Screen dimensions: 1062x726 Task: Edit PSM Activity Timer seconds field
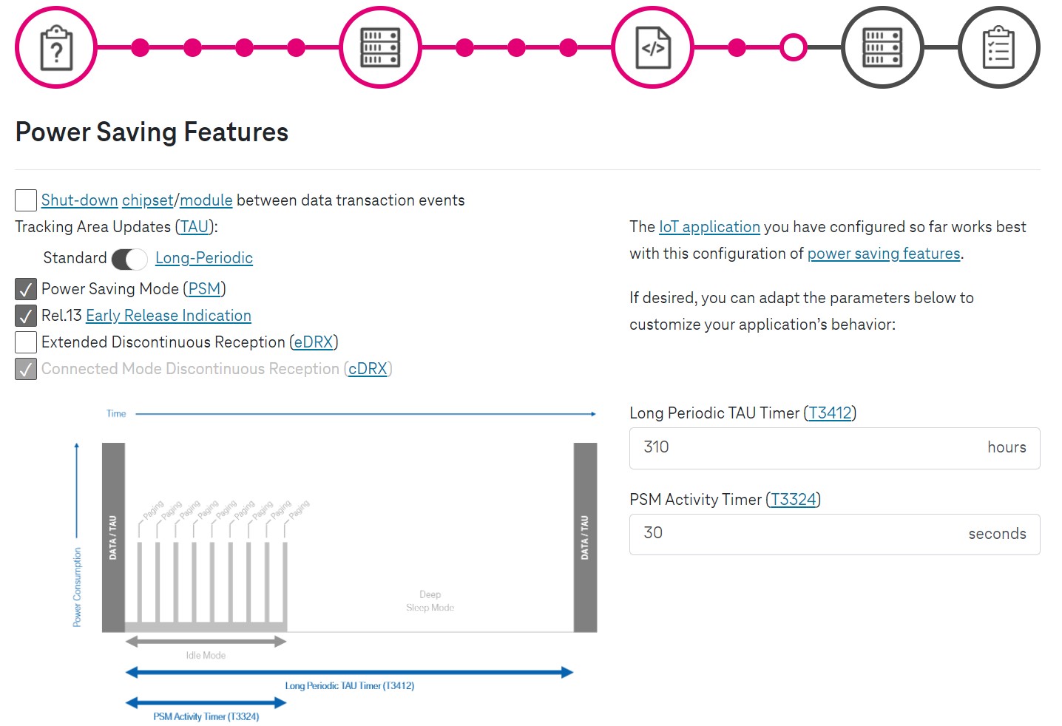point(834,535)
